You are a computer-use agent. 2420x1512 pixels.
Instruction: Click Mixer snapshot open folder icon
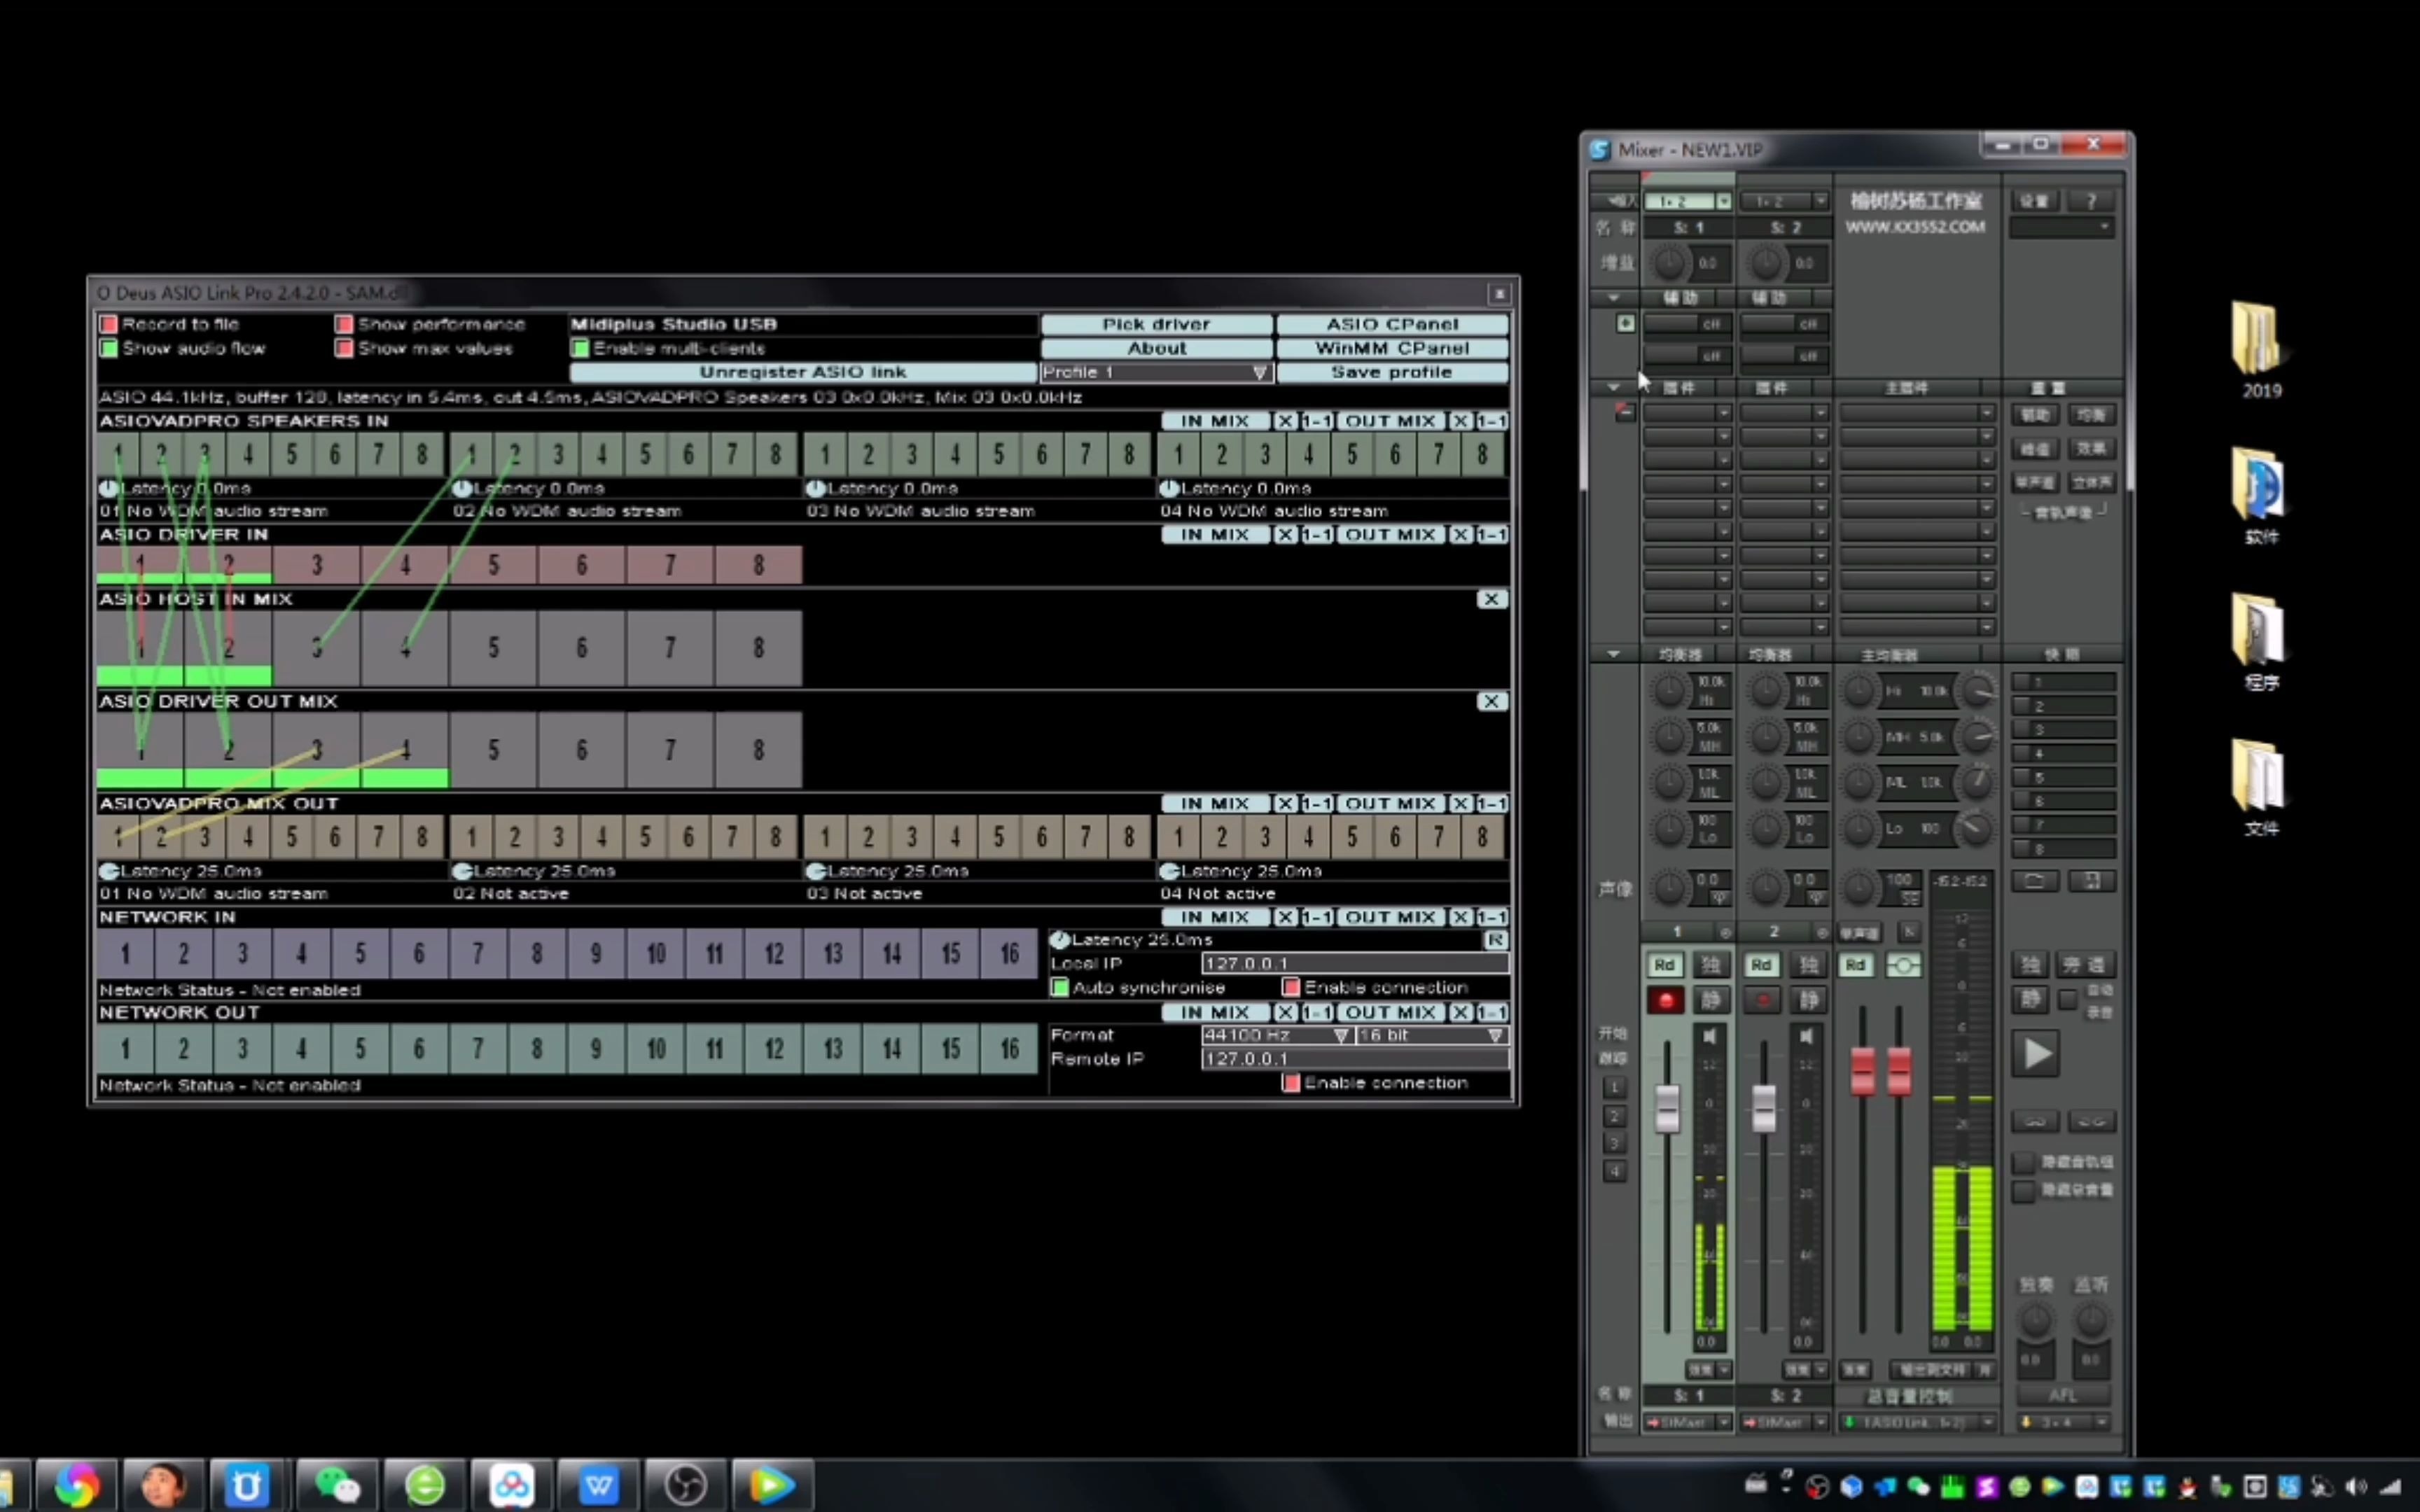[x=2034, y=881]
